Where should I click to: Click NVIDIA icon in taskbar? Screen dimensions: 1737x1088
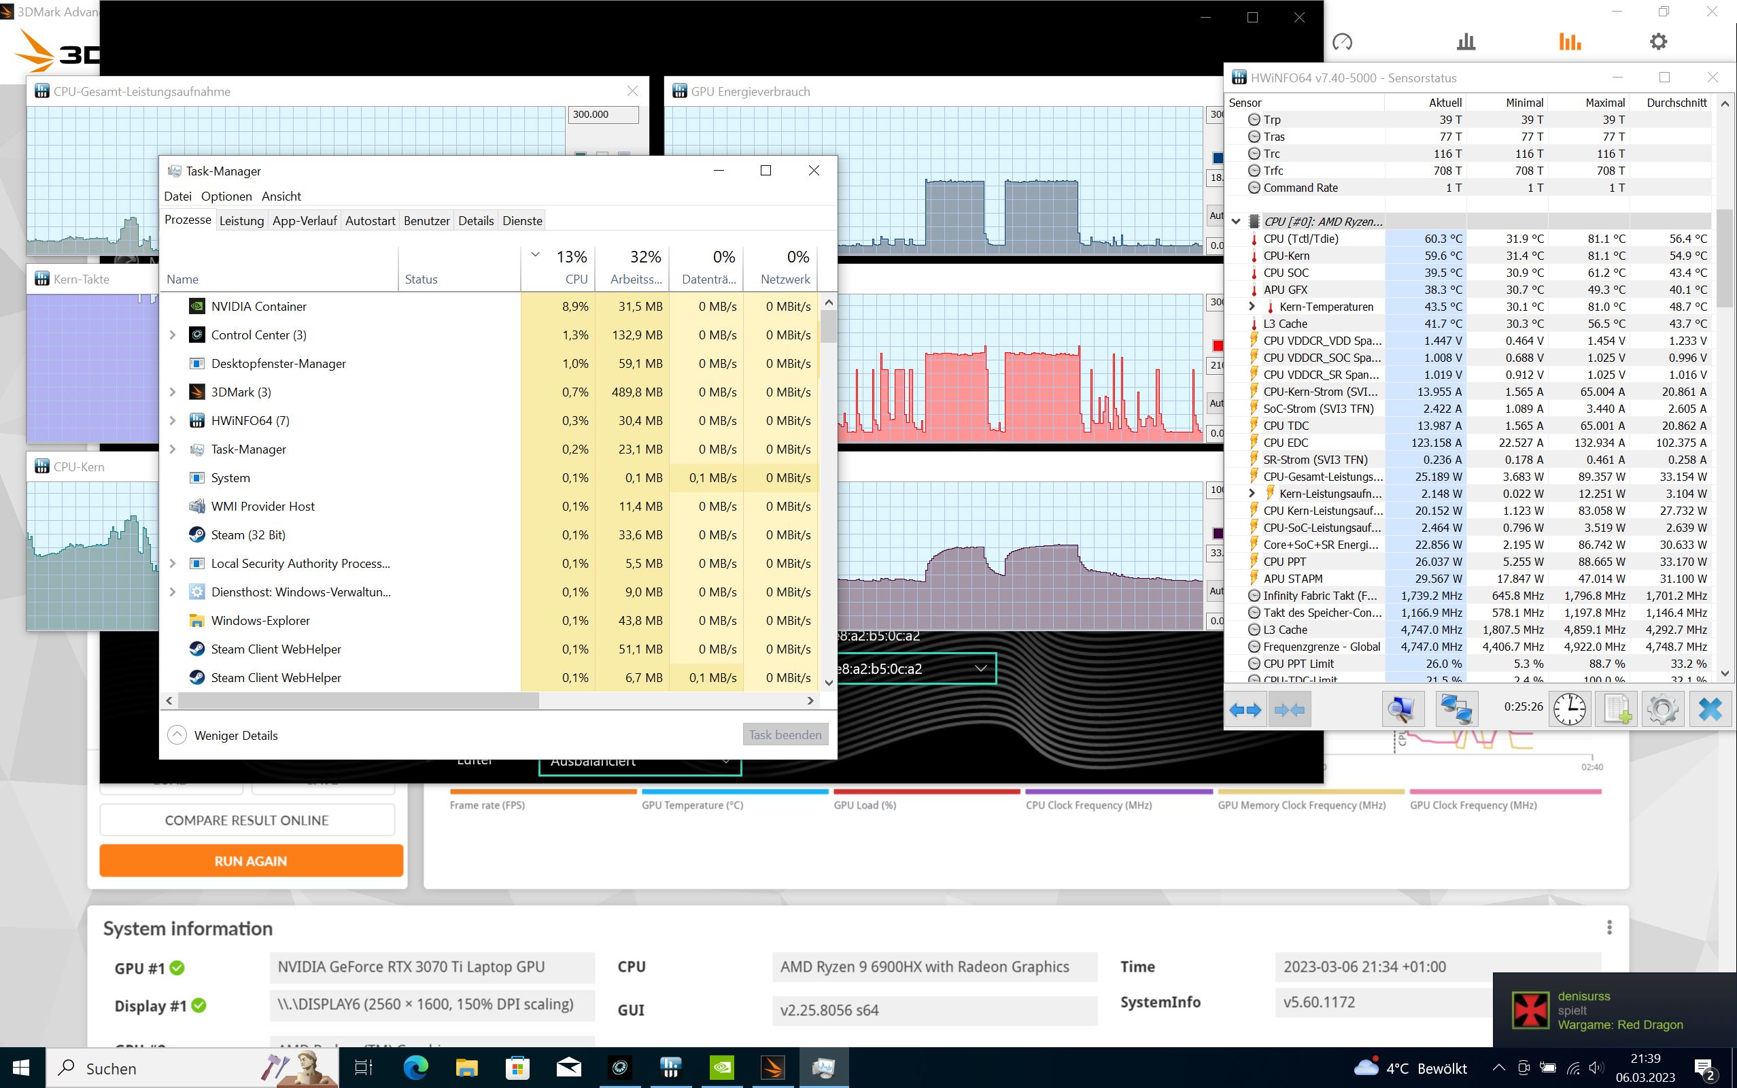(x=721, y=1068)
